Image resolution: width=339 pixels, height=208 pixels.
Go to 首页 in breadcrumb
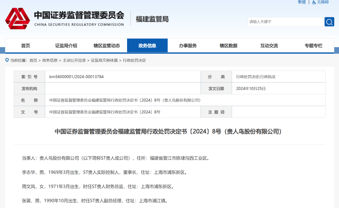click(33, 60)
